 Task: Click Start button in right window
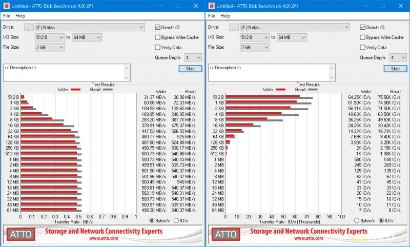tap(395, 69)
